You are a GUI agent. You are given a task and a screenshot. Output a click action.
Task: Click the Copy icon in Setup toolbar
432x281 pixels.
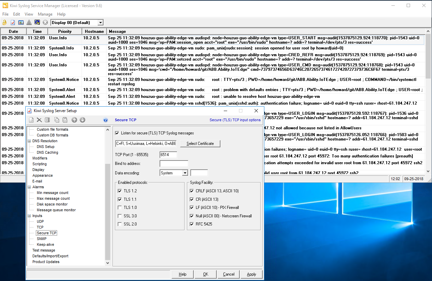click(57, 120)
